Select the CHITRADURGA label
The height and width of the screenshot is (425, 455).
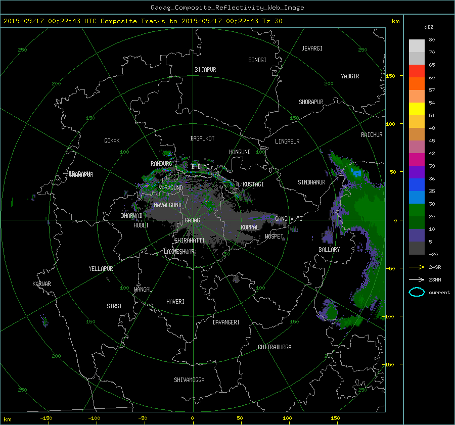[x=275, y=347]
